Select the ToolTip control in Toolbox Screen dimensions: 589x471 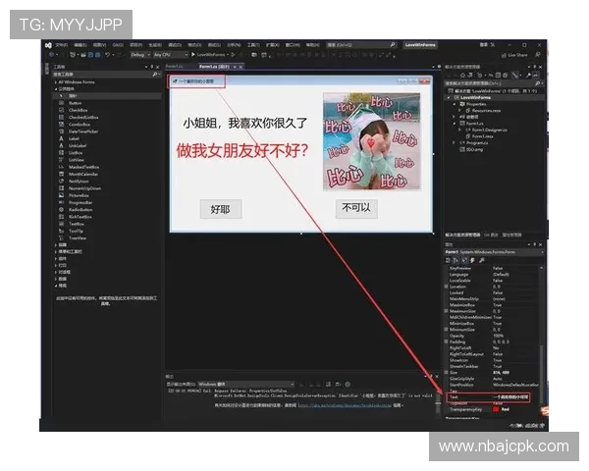click(76, 232)
